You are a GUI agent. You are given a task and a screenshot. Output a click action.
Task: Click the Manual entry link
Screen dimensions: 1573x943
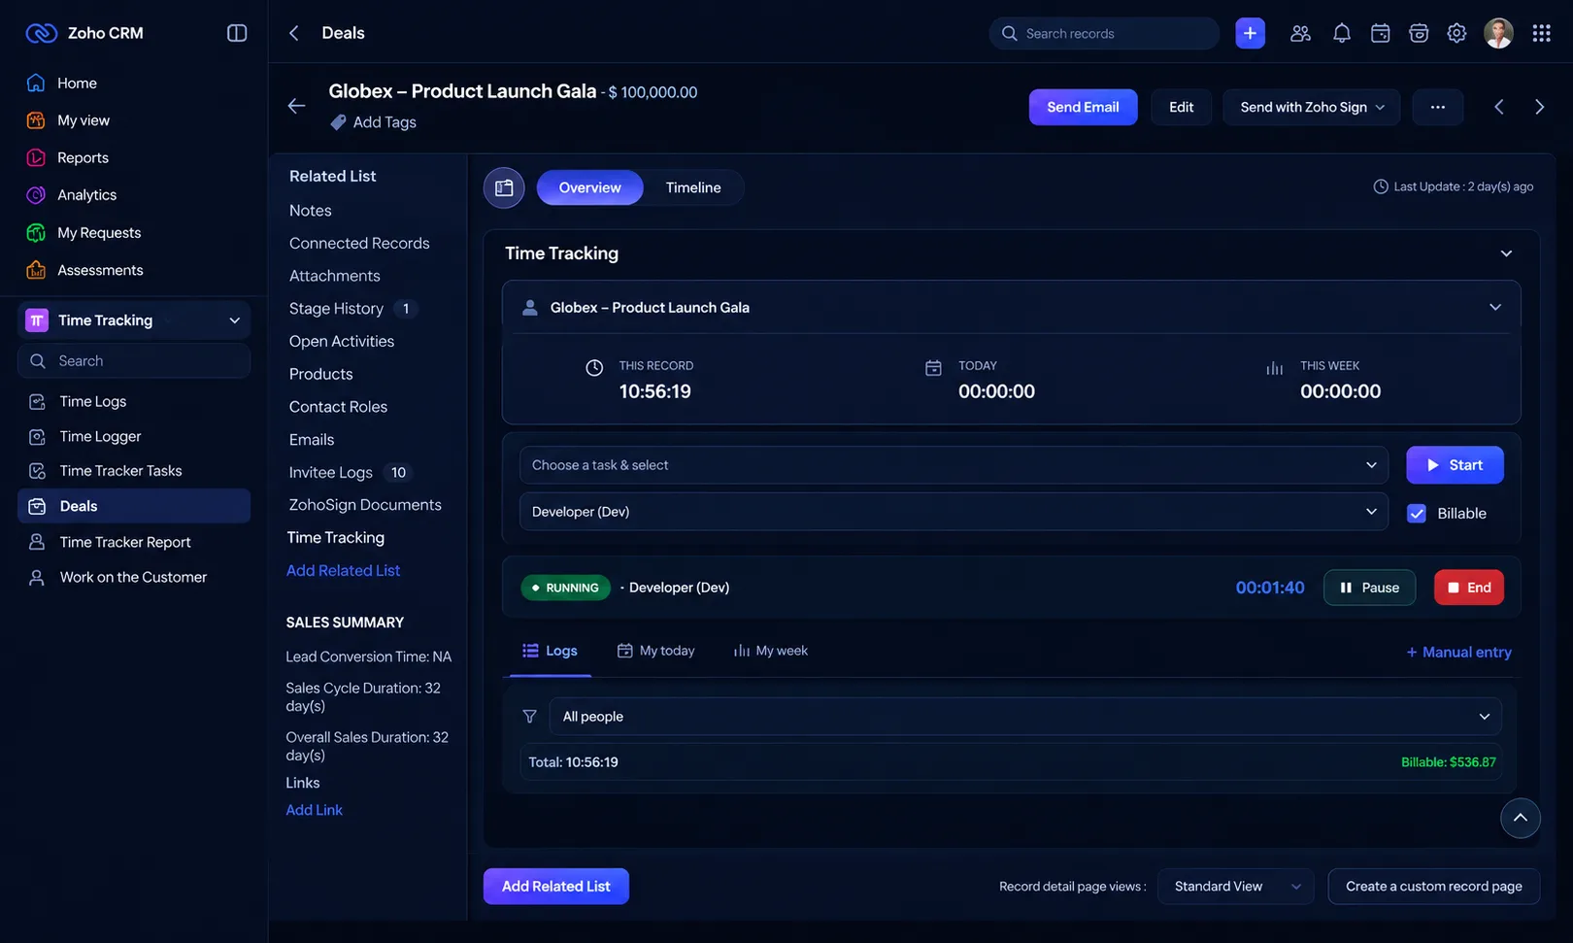1458,653
